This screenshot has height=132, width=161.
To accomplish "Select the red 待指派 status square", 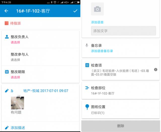I will pos(7,23).
